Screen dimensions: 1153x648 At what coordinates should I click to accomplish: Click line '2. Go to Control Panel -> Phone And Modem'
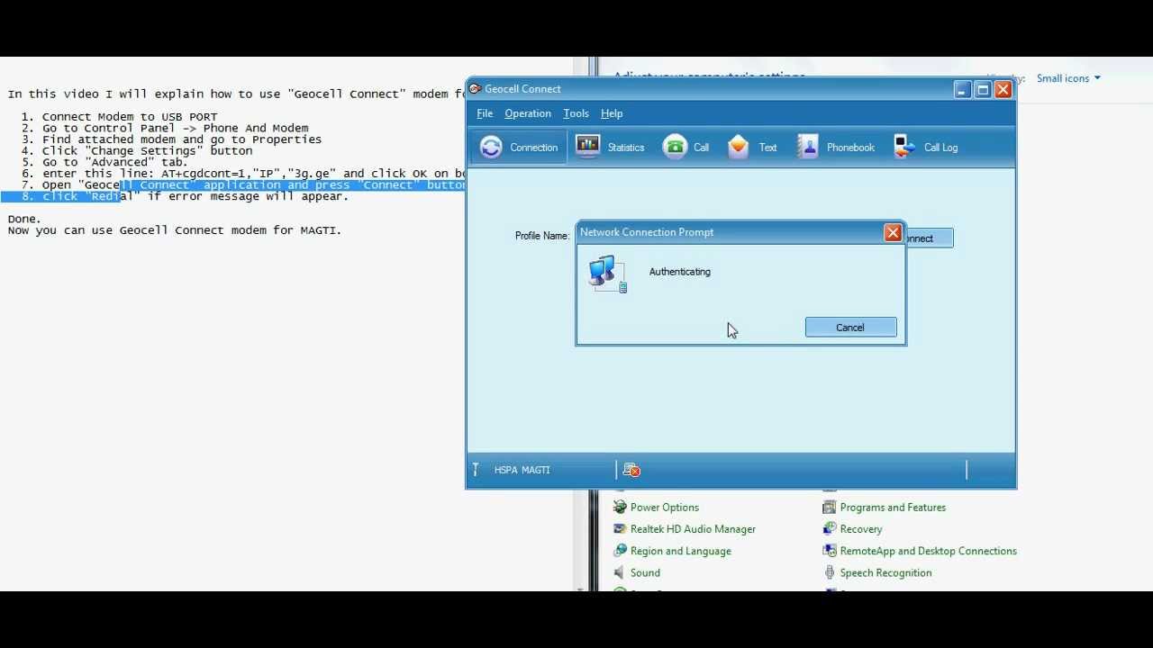[165, 128]
